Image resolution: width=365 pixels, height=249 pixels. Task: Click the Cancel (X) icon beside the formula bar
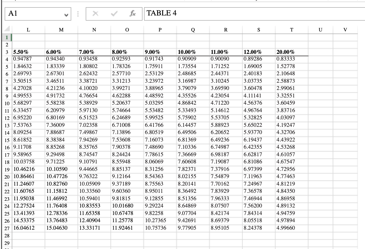[x=95, y=14]
